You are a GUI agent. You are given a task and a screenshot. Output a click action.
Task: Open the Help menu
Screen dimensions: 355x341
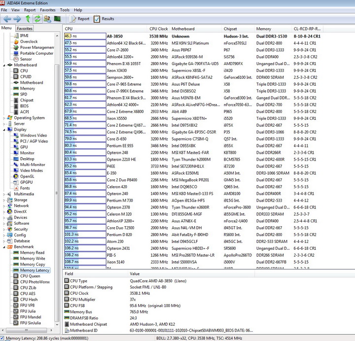click(x=78, y=10)
